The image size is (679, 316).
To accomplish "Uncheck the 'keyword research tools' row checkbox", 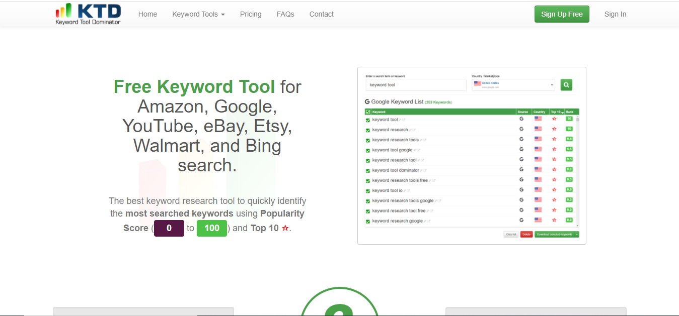I will [x=368, y=140].
